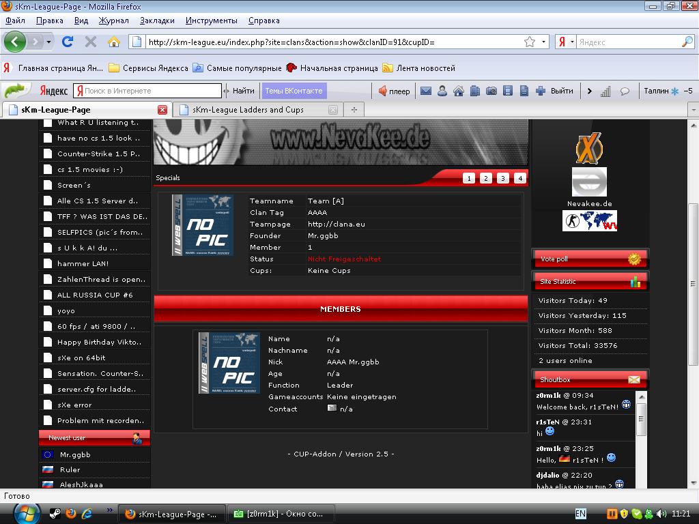Bookmark this page with the star icon
Screen dimensions: 699x524
tap(530, 42)
